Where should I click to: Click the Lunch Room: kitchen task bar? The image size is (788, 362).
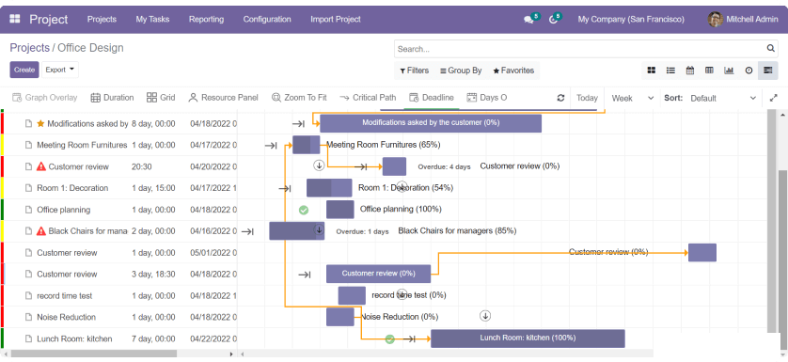click(x=528, y=338)
